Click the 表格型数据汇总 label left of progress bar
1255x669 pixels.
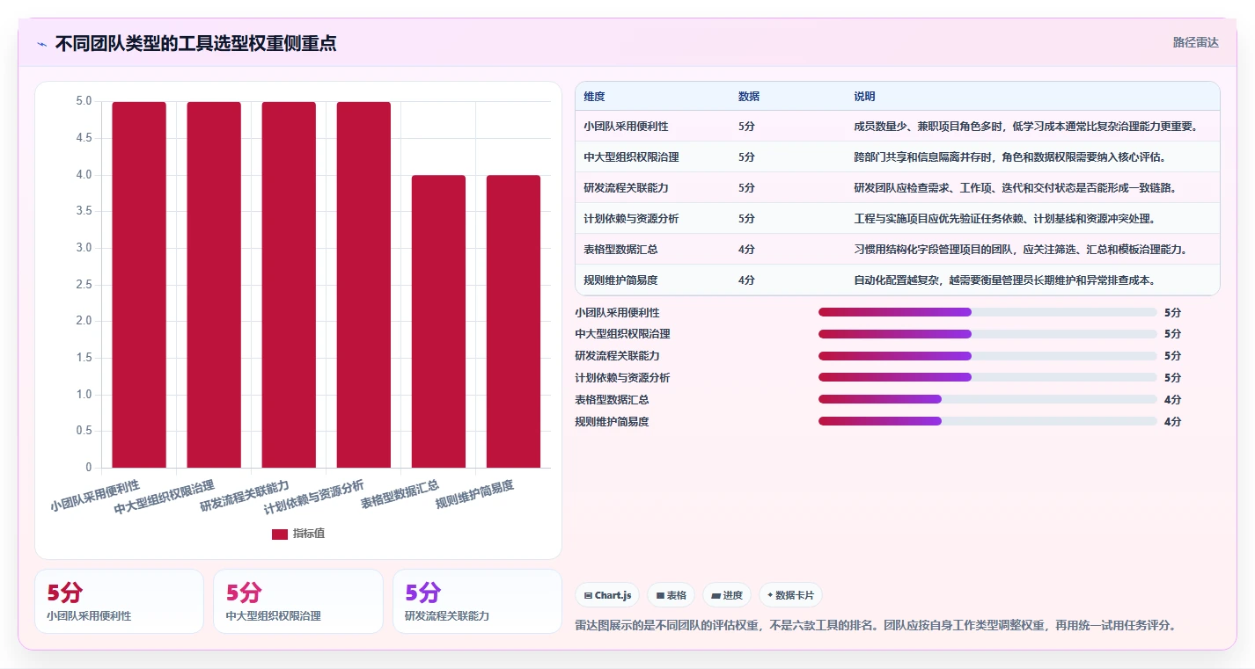(612, 399)
